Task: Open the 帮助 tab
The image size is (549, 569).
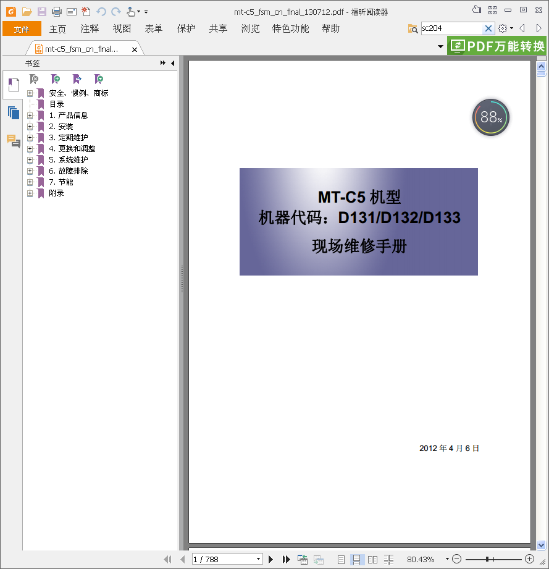Action: tap(331, 28)
